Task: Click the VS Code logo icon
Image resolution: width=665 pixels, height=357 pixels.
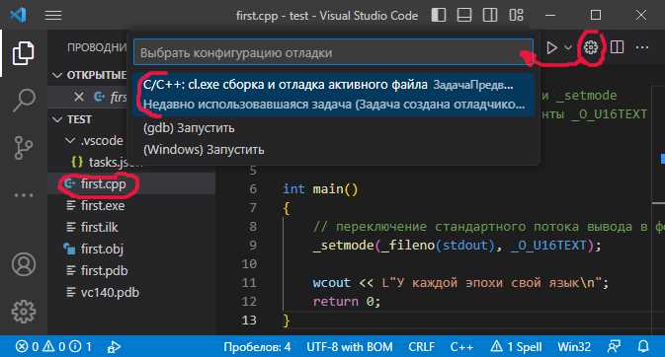Action: [x=18, y=15]
